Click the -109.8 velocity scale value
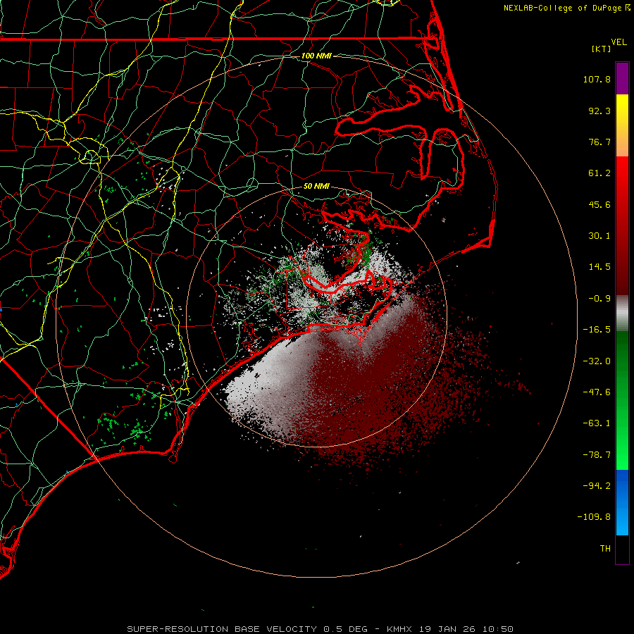 594,517
